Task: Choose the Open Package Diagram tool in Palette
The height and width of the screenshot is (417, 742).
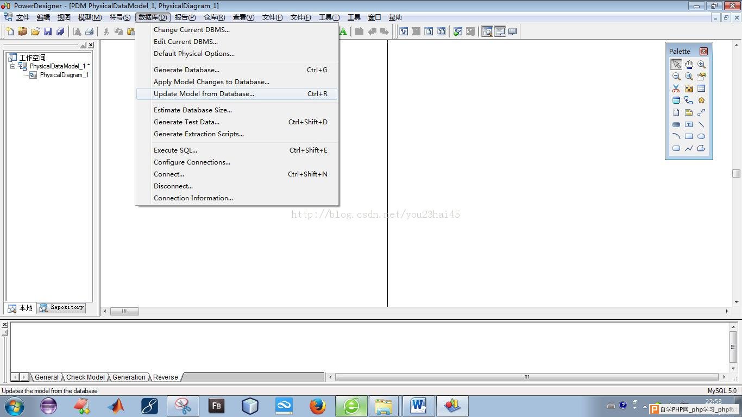Action: (689, 77)
